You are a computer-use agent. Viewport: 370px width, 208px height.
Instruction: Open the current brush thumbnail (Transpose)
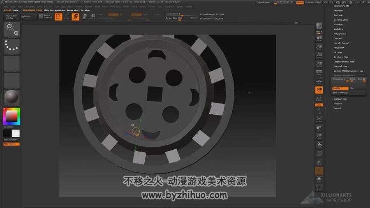coord(12,30)
